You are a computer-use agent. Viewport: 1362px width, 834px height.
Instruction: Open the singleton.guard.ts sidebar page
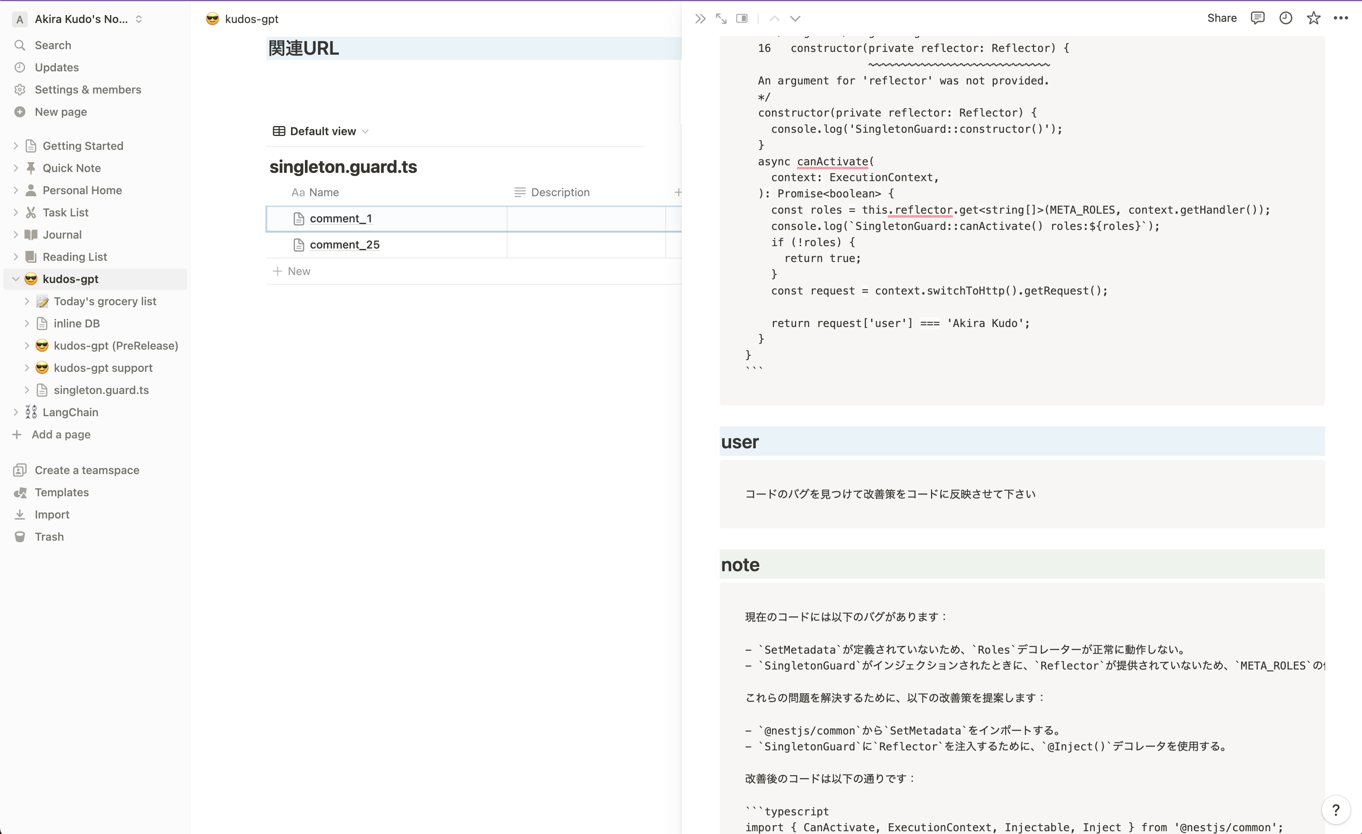tap(101, 390)
